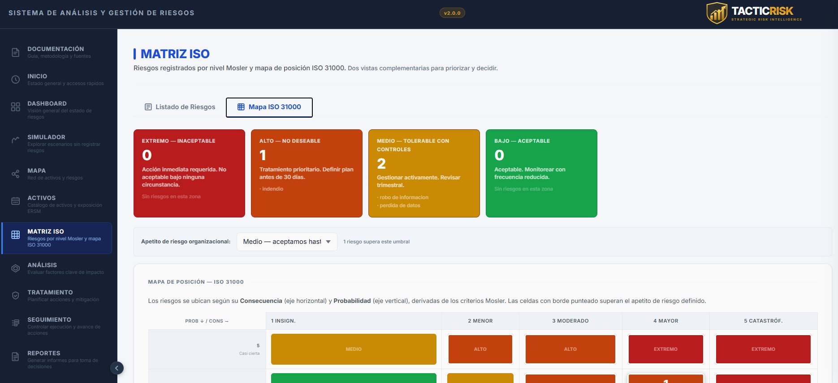Click the '5 CATASTRÓF.' column header
This screenshot has height=383, width=838.
click(x=764, y=321)
